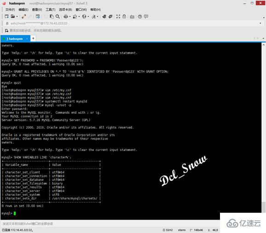The image size is (266, 233).
Task: Click the terminal scrollbar thumb
Action: [263, 207]
